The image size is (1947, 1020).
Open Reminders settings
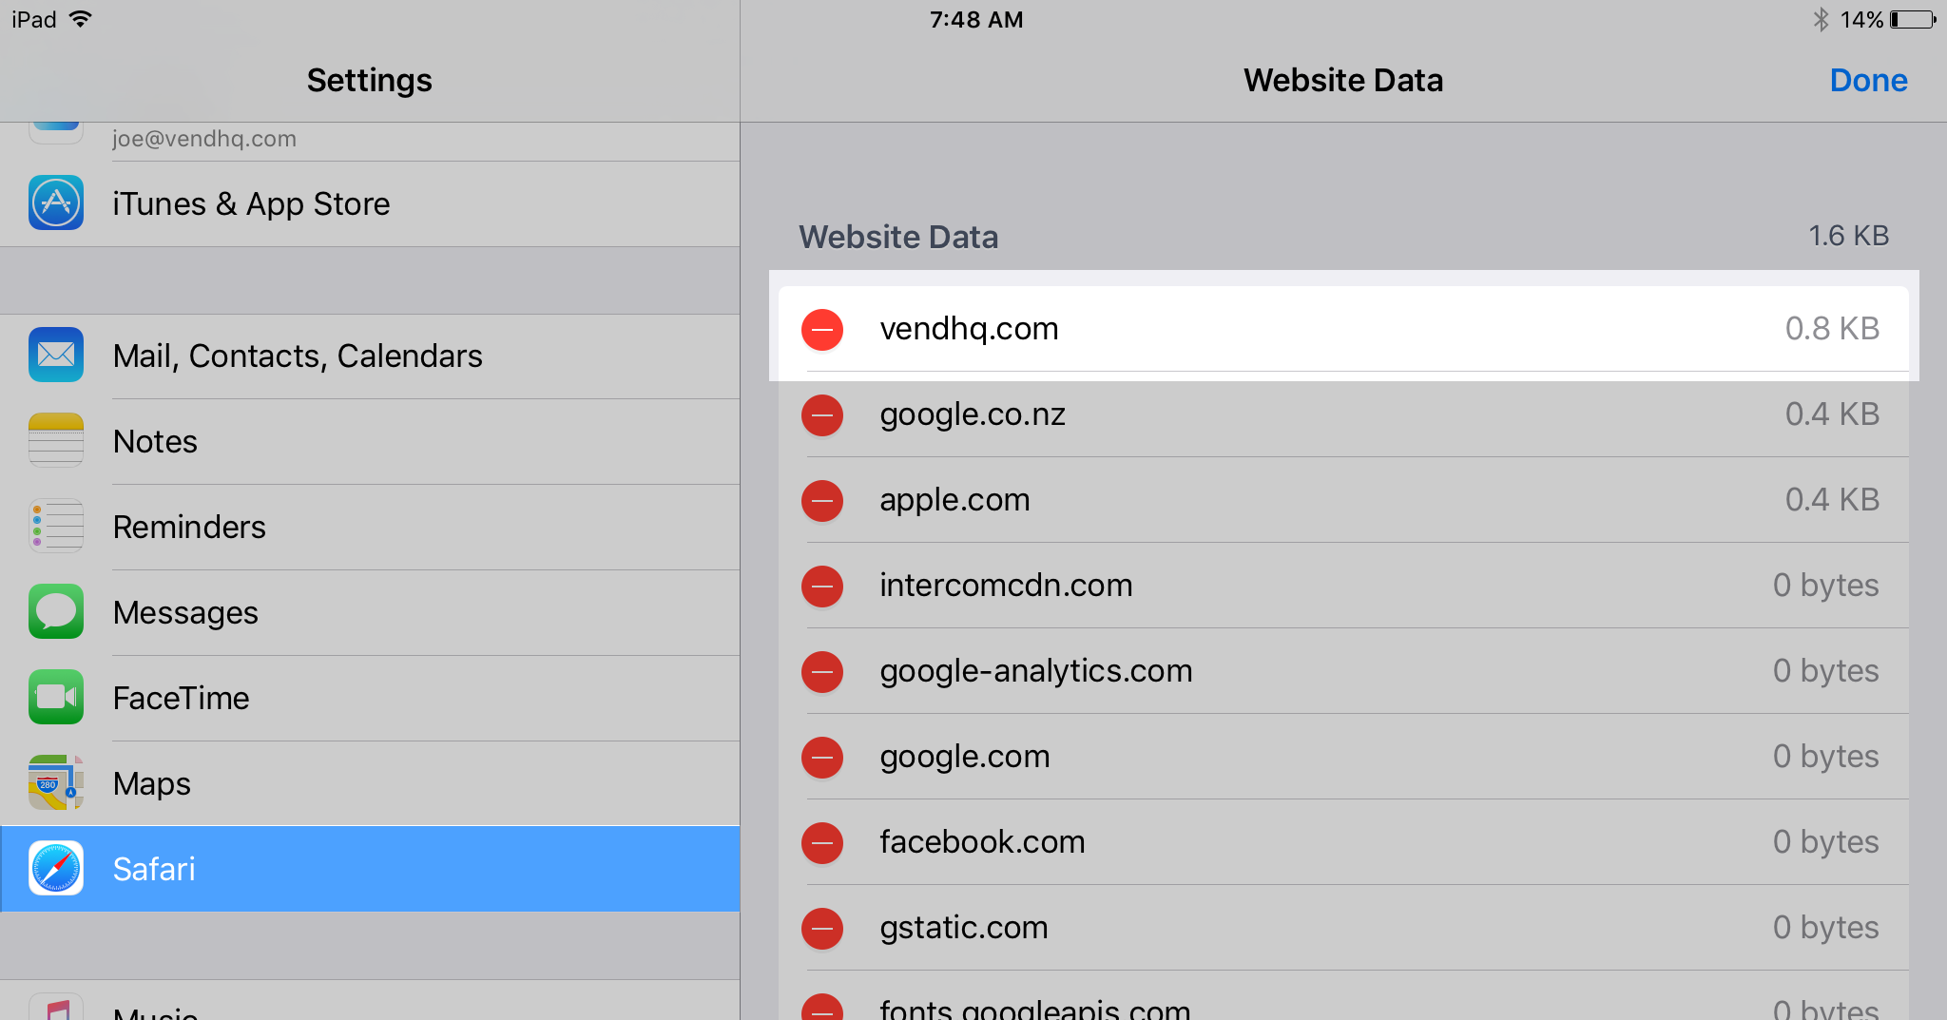click(370, 528)
